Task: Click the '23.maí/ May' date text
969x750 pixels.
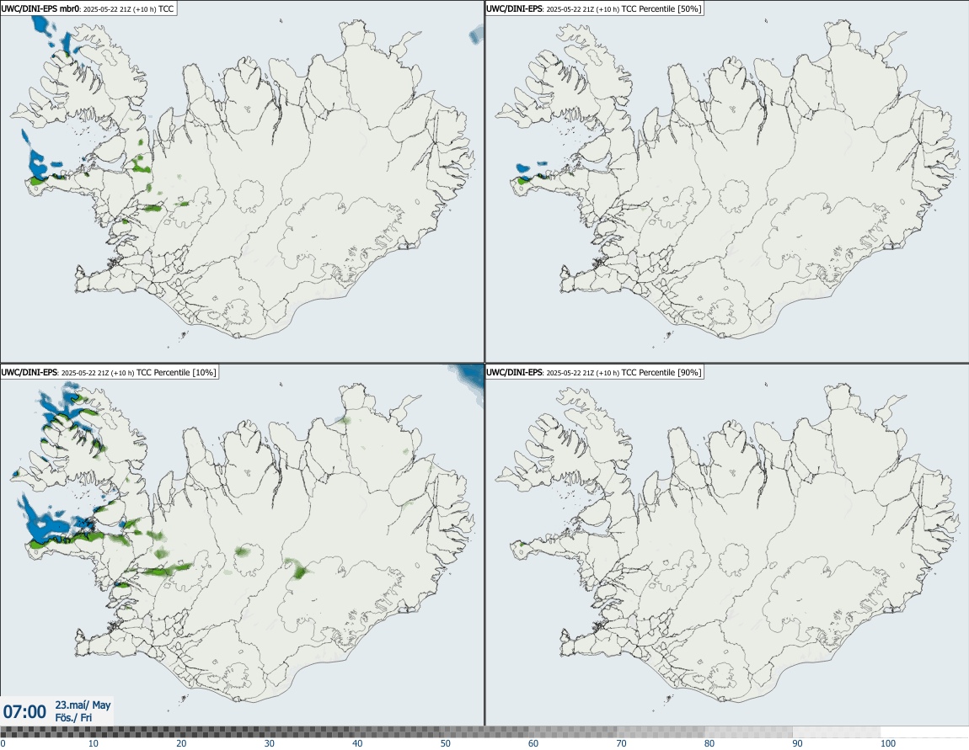Action: pos(83,705)
